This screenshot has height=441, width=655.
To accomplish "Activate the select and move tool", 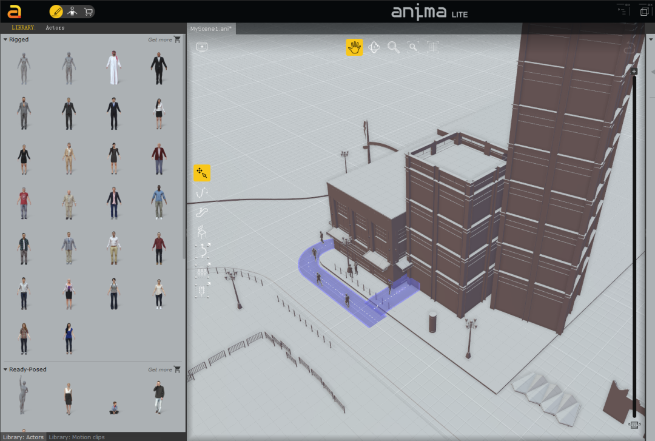I will coord(202,173).
